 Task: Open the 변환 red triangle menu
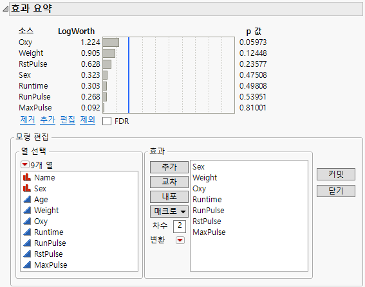(180, 240)
